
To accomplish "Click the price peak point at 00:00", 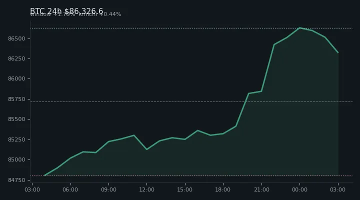I will point(299,28).
